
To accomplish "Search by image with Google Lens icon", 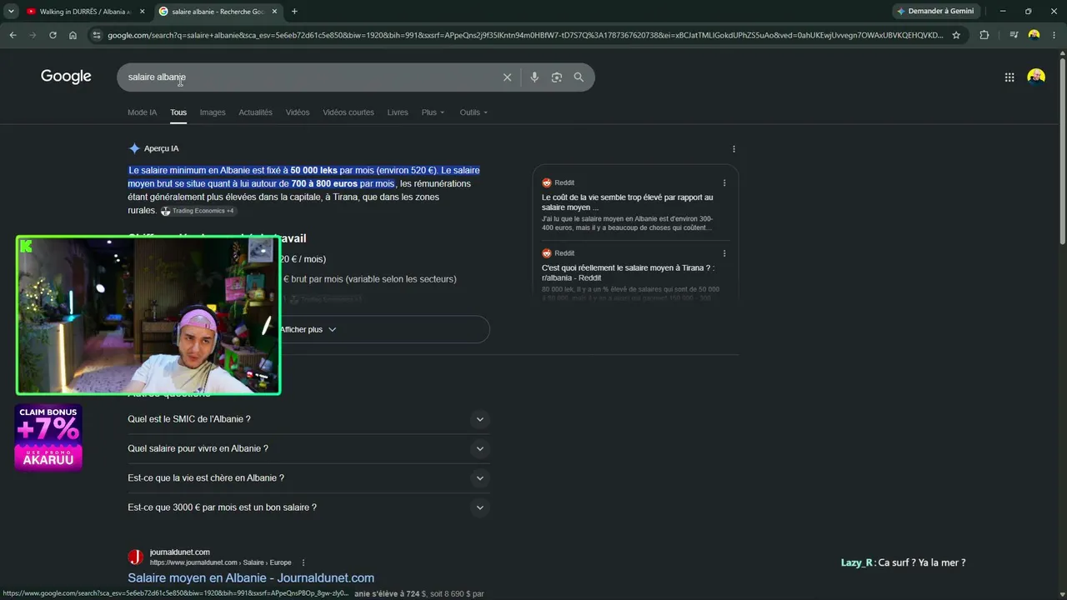I will 557,77.
